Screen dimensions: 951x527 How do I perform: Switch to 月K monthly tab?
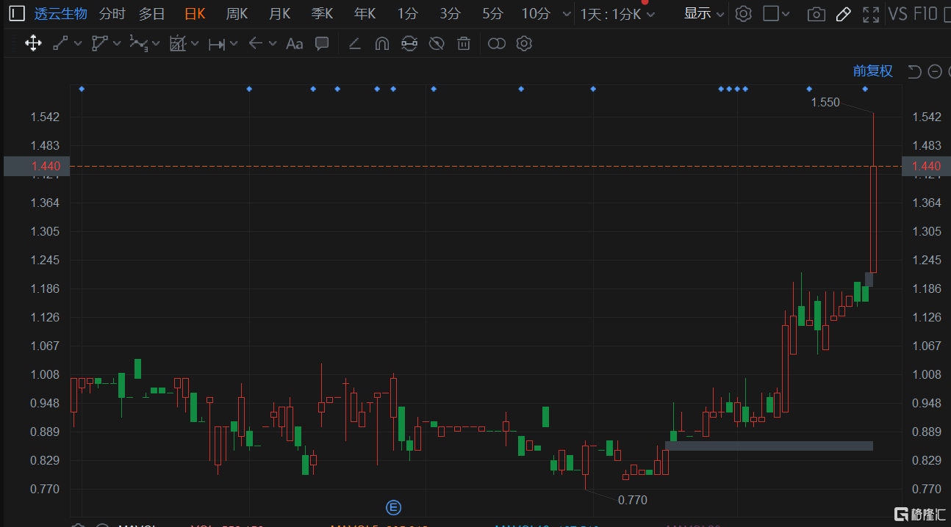click(279, 13)
